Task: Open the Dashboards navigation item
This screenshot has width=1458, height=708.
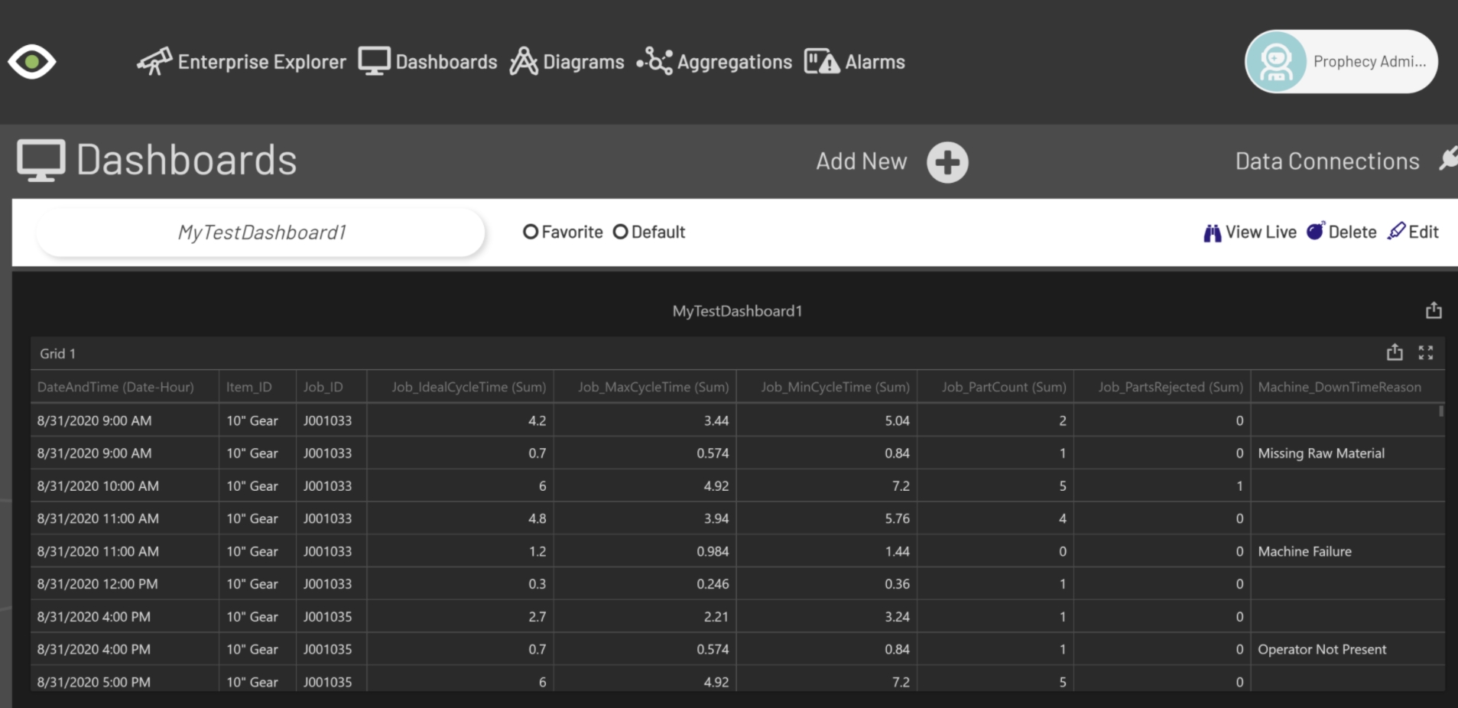Action: point(427,61)
